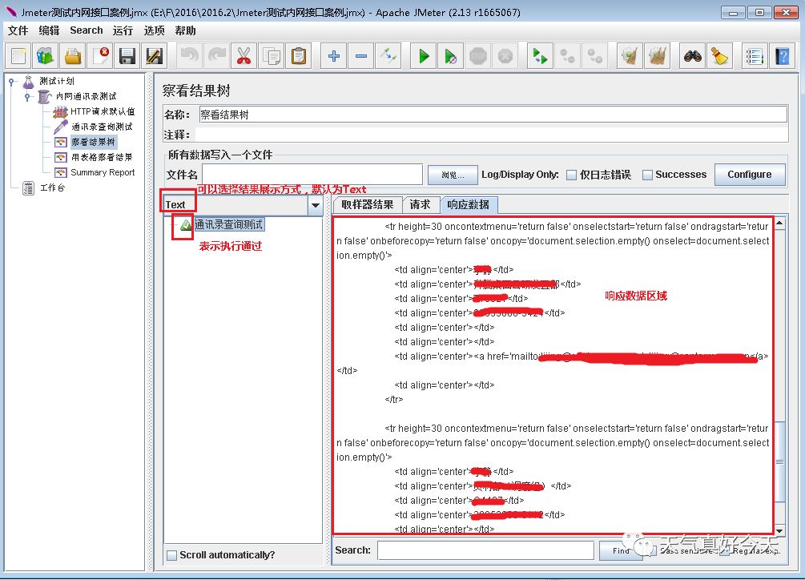The height and width of the screenshot is (580, 805).
Task: Click the Configure button
Action: point(750,175)
